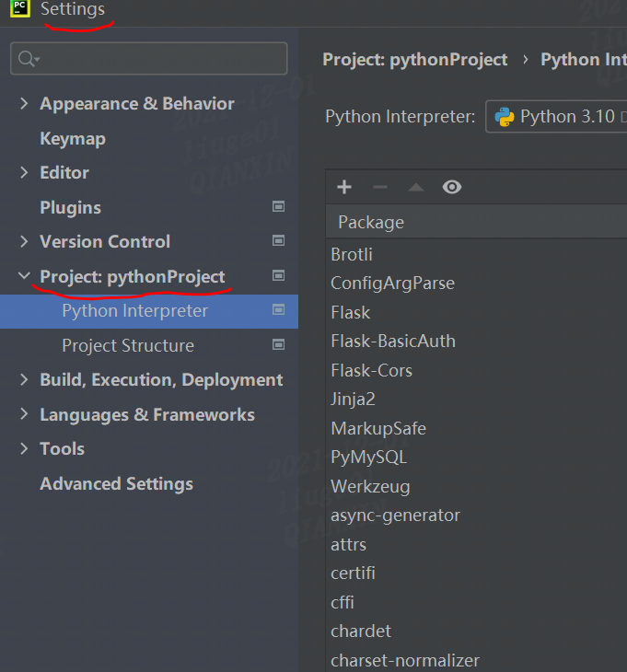Click the uninstall package minus icon
Viewport: 627px width, 672px height.
(x=380, y=188)
